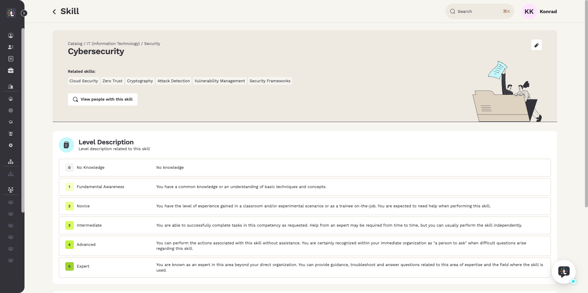Select the Intermediate level row
This screenshot has width=588, height=293.
[x=305, y=225]
